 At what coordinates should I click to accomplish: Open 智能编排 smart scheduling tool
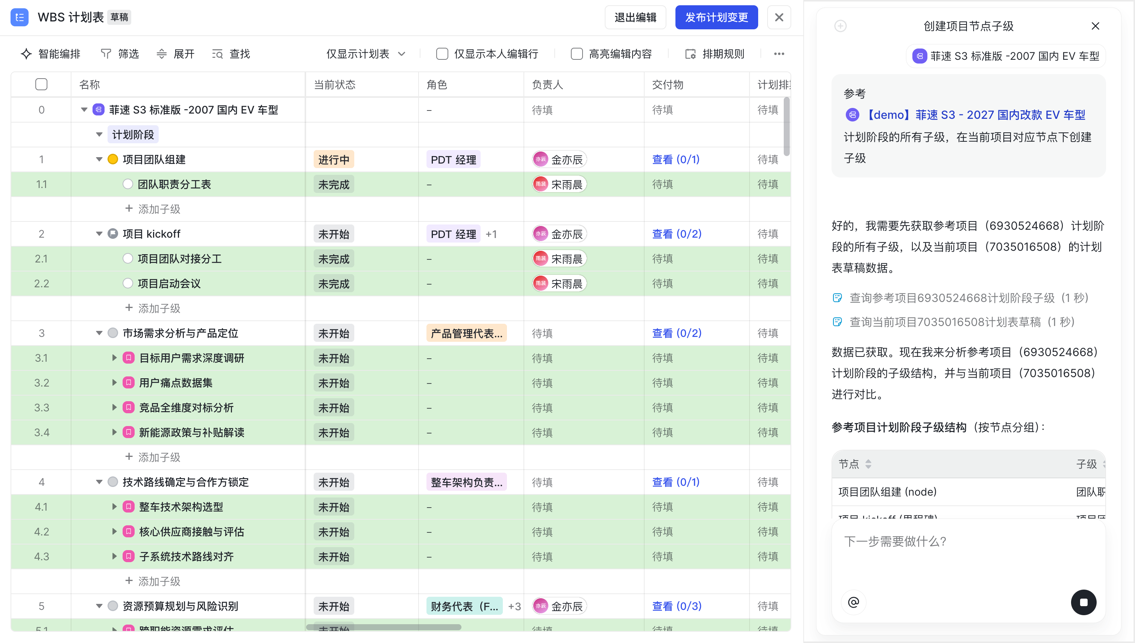51,54
